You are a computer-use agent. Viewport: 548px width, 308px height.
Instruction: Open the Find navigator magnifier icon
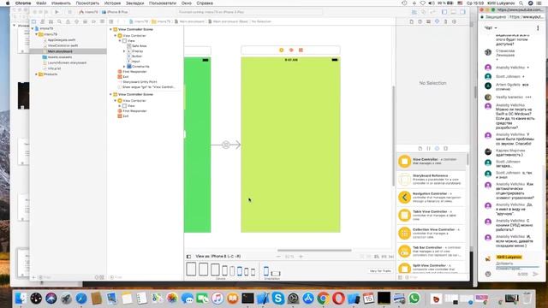[59, 21]
